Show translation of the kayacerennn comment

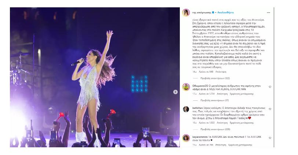[x=240, y=145]
